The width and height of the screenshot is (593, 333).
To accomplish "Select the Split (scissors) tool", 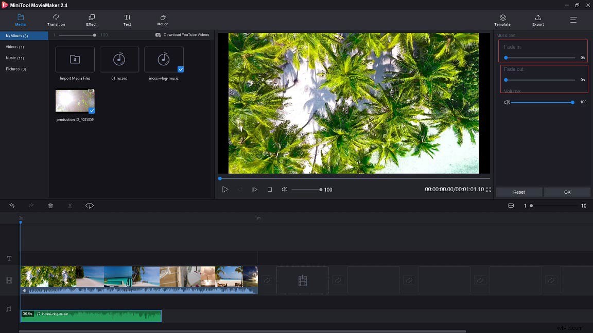I will pyautogui.click(x=70, y=206).
